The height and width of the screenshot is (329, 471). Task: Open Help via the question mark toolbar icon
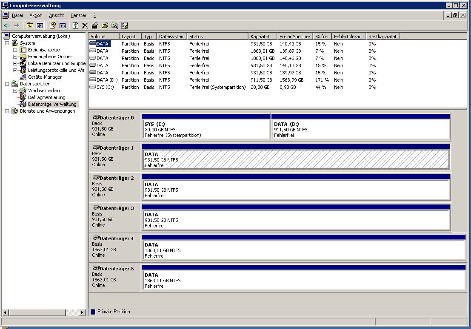(53, 26)
